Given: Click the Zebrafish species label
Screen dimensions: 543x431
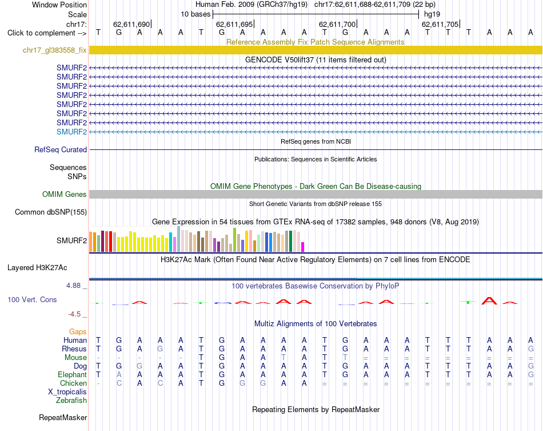Looking at the screenshot, I should click(x=71, y=401).
